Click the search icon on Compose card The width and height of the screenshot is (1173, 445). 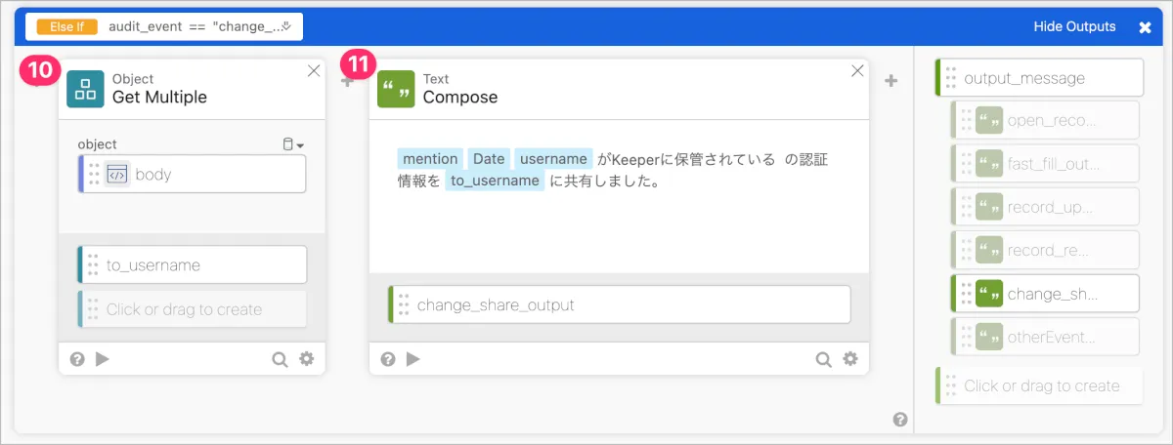[x=823, y=359]
